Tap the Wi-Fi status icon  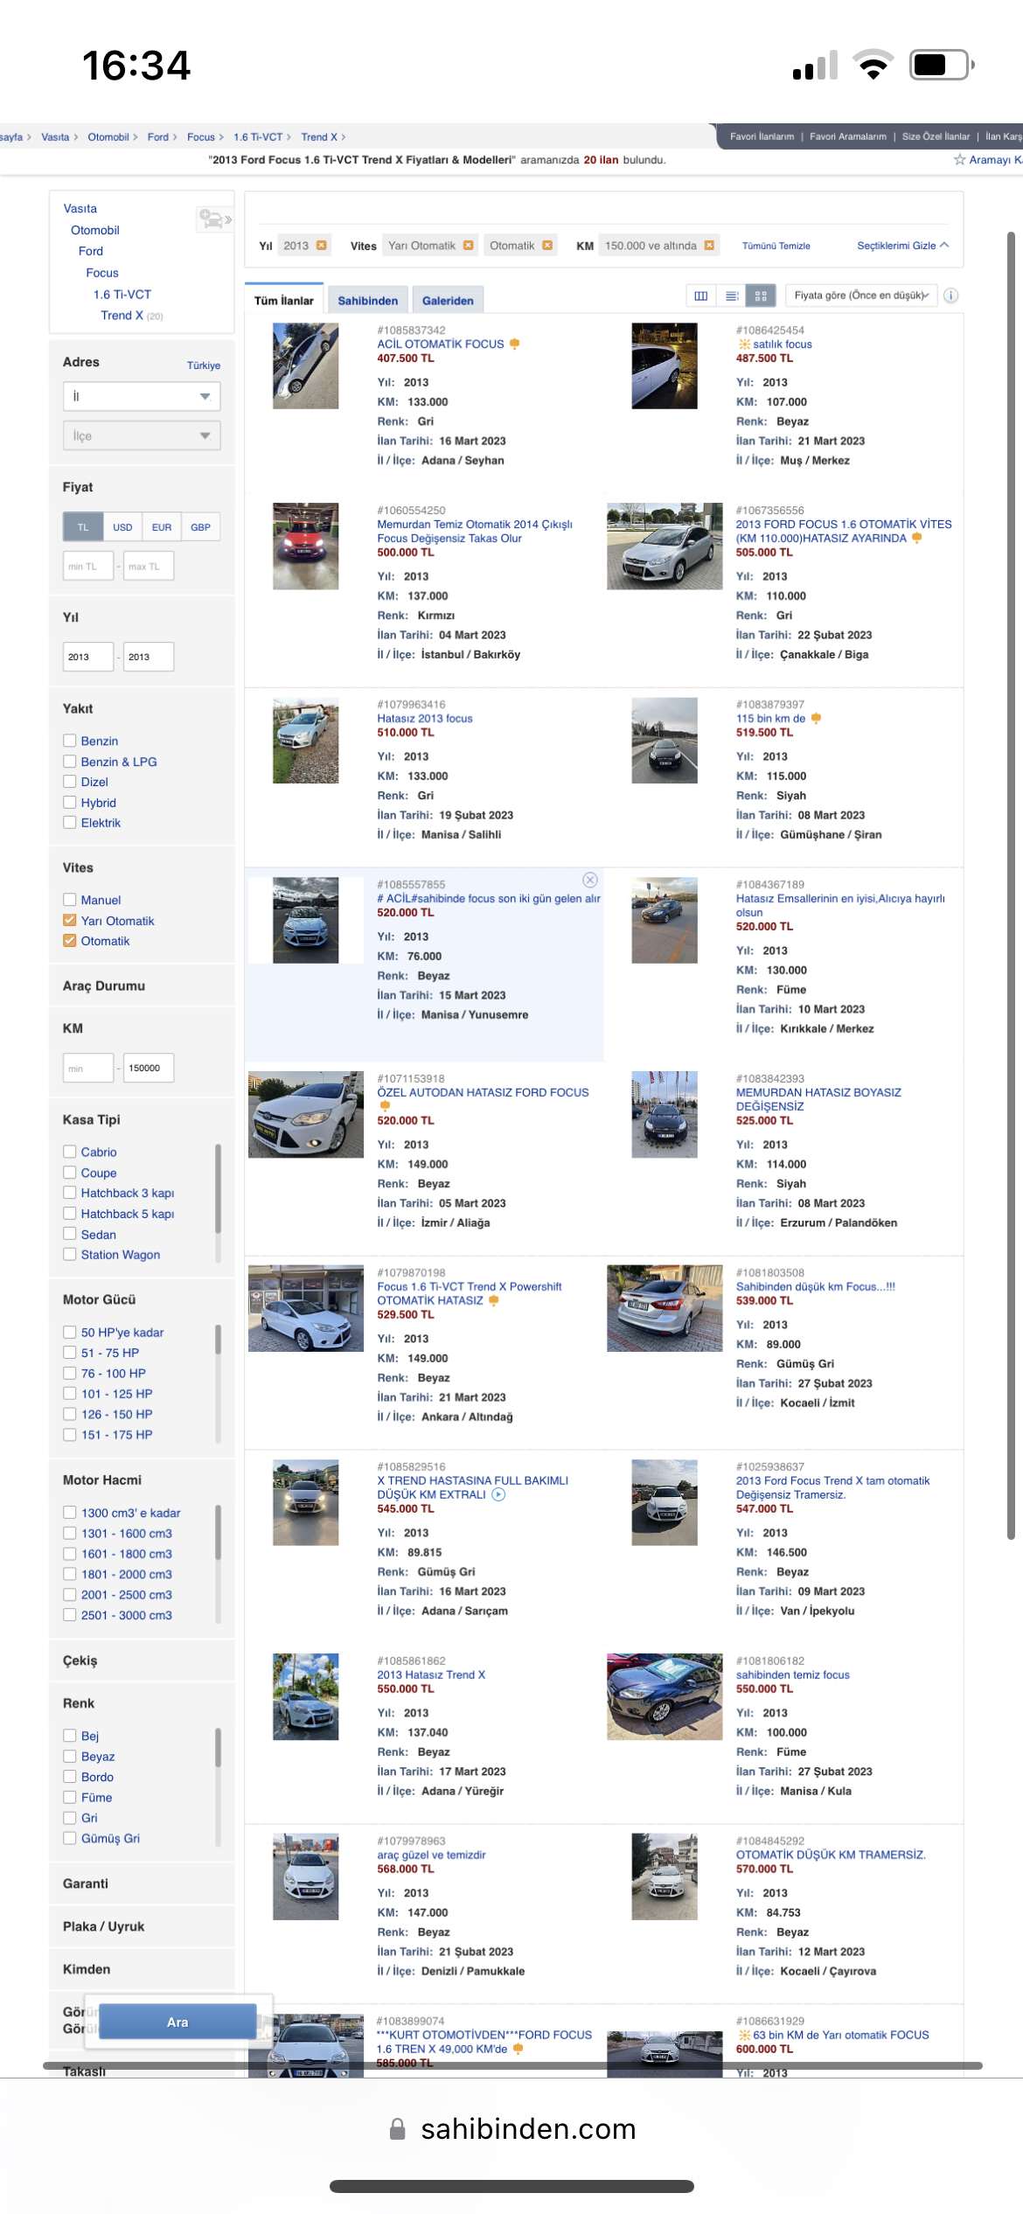(x=873, y=65)
